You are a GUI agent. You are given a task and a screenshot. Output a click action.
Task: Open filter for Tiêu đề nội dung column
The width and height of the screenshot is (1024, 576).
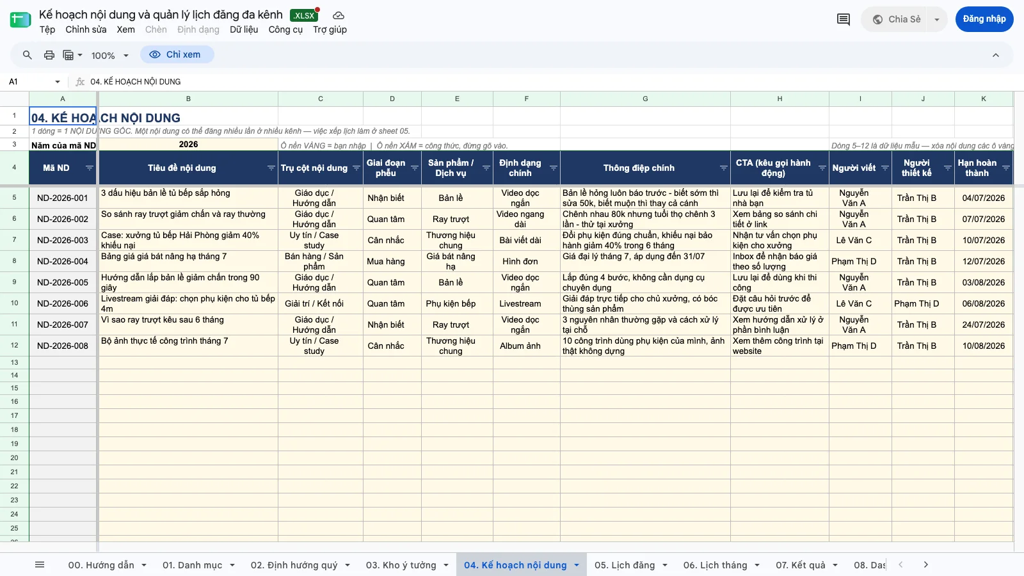pyautogui.click(x=271, y=168)
